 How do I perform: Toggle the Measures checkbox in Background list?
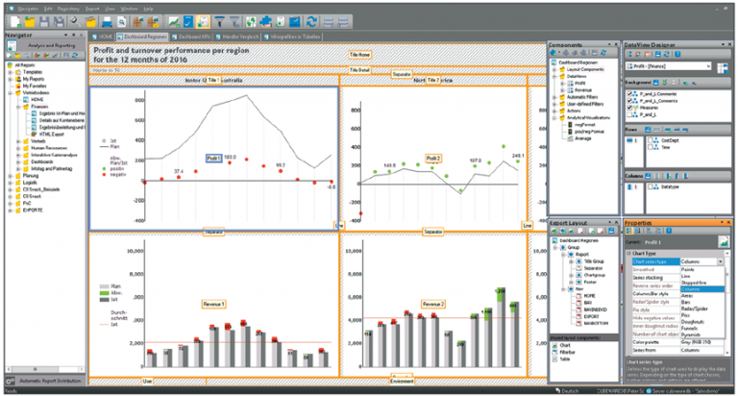point(629,109)
